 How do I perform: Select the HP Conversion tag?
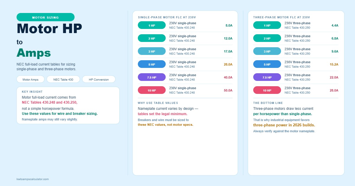[99, 79]
